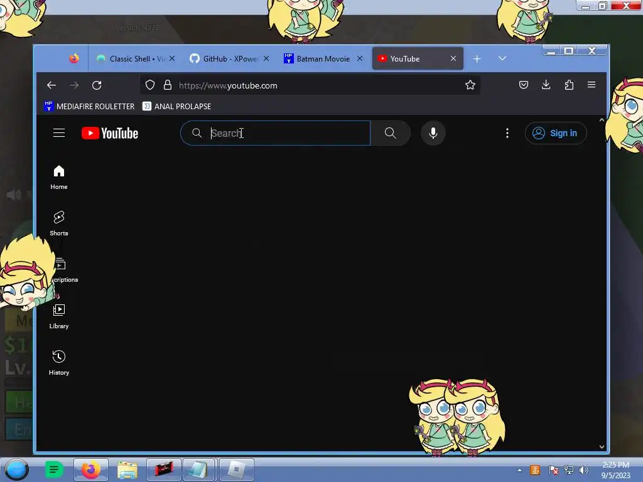Close the YouTube tab

pyautogui.click(x=453, y=58)
